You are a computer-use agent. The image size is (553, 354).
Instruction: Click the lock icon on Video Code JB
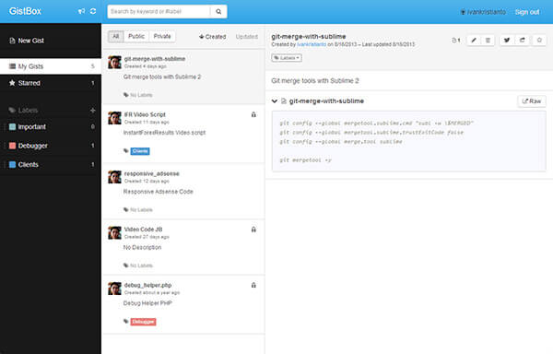(253, 230)
